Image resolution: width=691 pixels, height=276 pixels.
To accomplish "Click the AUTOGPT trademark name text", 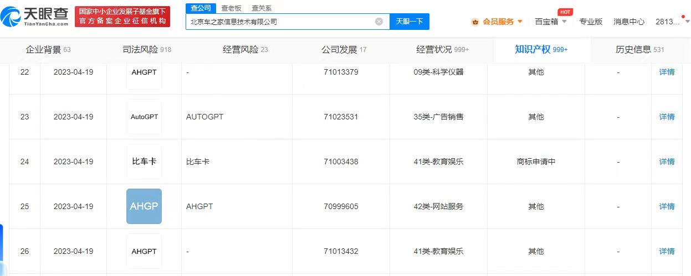I will [x=205, y=117].
